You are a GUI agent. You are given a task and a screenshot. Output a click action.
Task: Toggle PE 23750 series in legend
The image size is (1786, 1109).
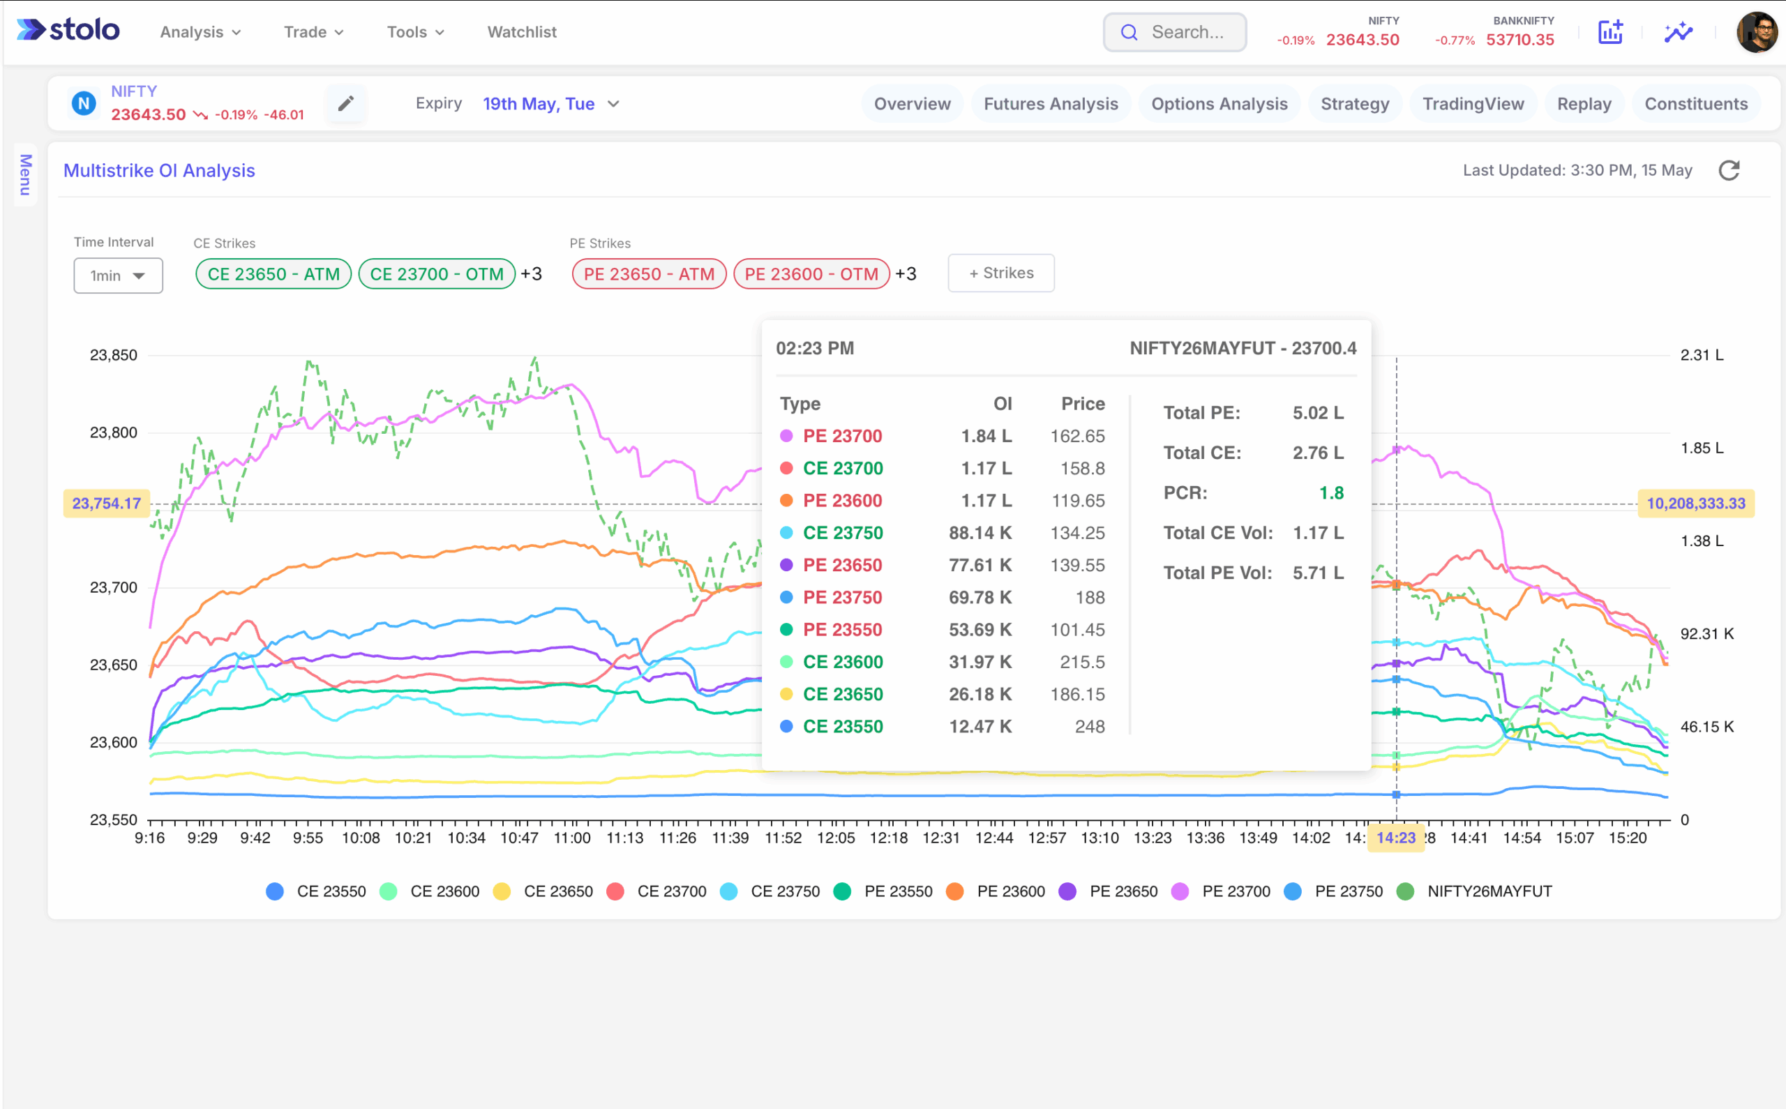point(1333,891)
